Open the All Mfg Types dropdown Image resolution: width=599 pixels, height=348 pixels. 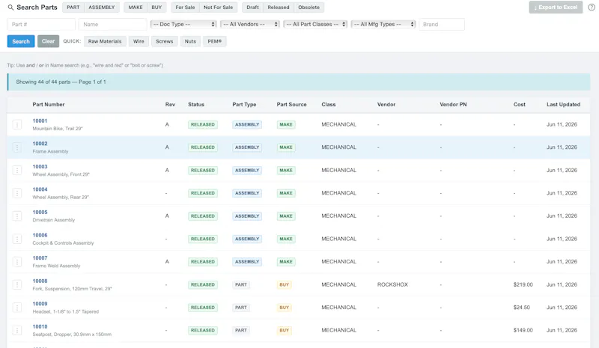pos(383,24)
